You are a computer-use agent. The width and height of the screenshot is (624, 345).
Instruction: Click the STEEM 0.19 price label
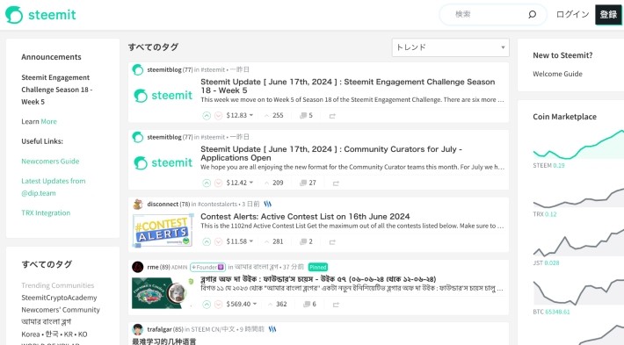548,165
